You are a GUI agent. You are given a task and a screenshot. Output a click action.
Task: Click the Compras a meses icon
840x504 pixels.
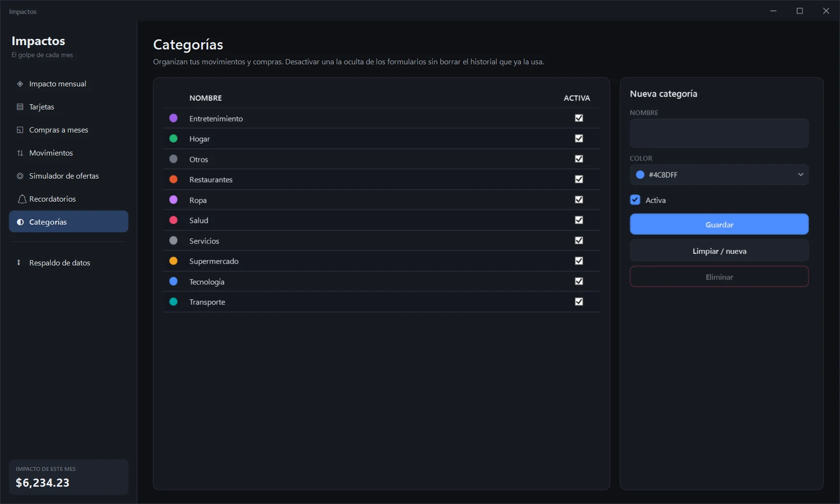(x=20, y=130)
